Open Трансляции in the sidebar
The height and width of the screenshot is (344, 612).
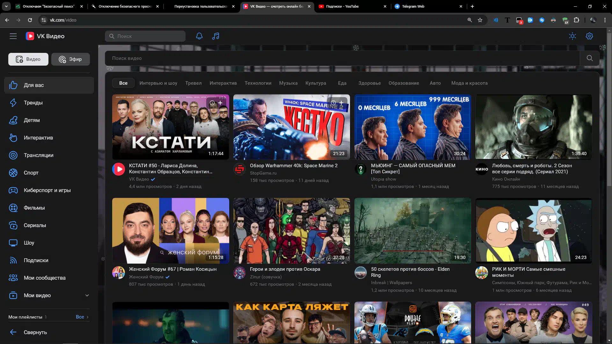49,155
